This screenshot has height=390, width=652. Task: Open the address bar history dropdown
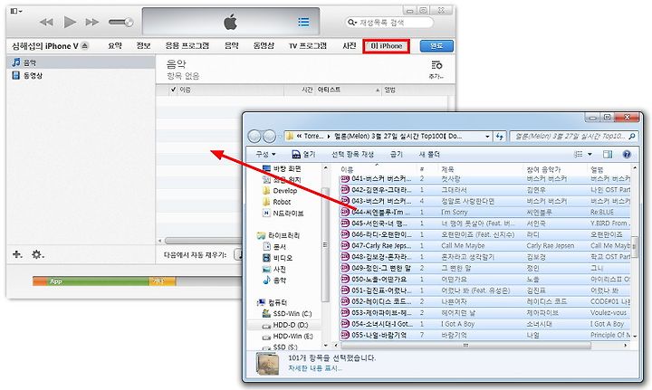[x=487, y=137]
